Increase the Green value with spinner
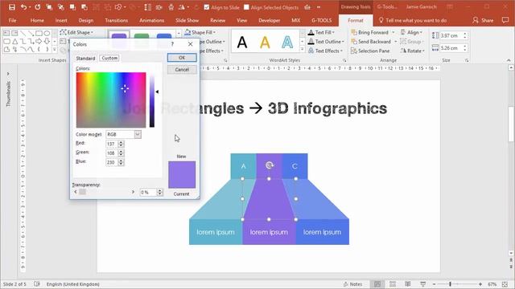The height and width of the screenshot is (289, 515). (121, 152)
